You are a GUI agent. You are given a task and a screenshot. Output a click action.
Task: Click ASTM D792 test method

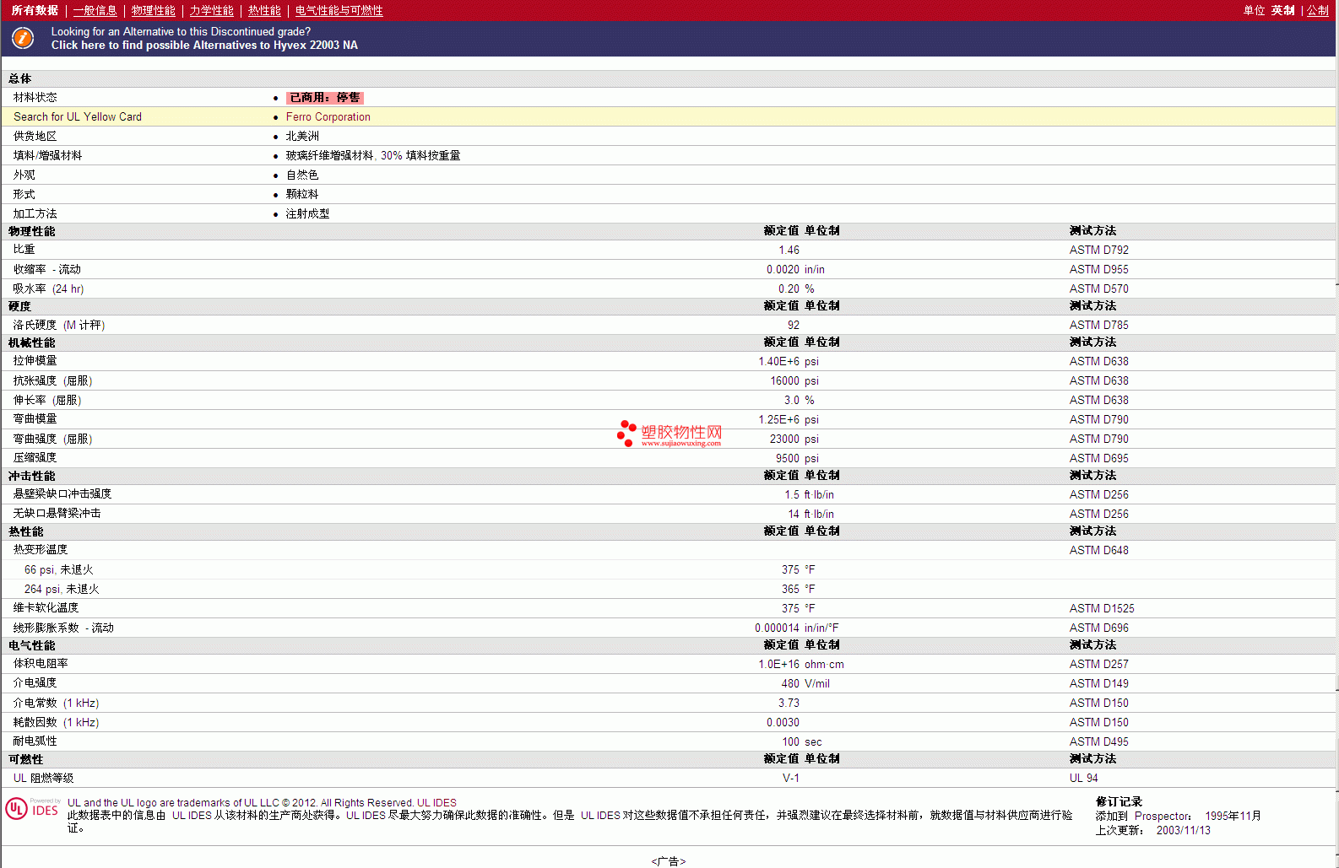[1098, 251]
